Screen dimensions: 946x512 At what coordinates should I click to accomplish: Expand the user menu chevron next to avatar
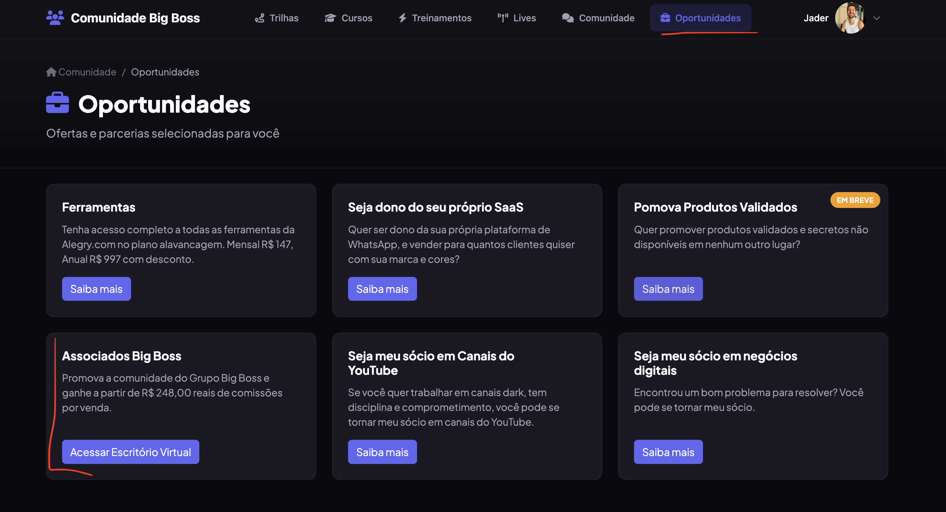[877, 18]
